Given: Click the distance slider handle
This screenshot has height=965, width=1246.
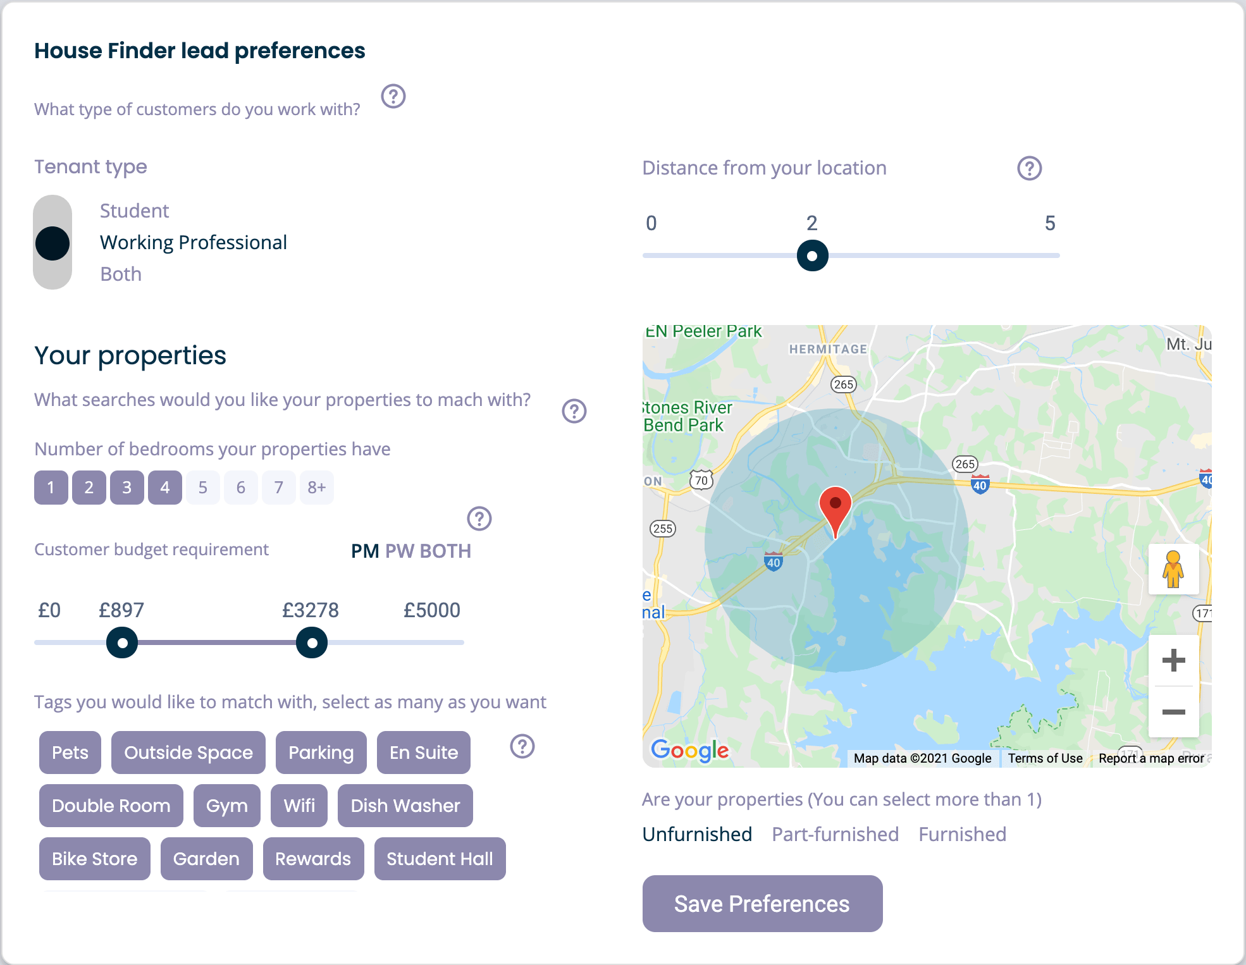Looking at the screenshot, I should [812, 255].
